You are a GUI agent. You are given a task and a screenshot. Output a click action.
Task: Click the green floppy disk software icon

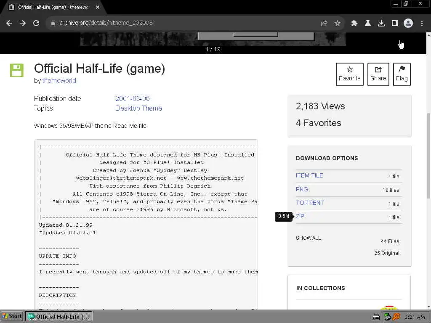[x=17, y=70]
